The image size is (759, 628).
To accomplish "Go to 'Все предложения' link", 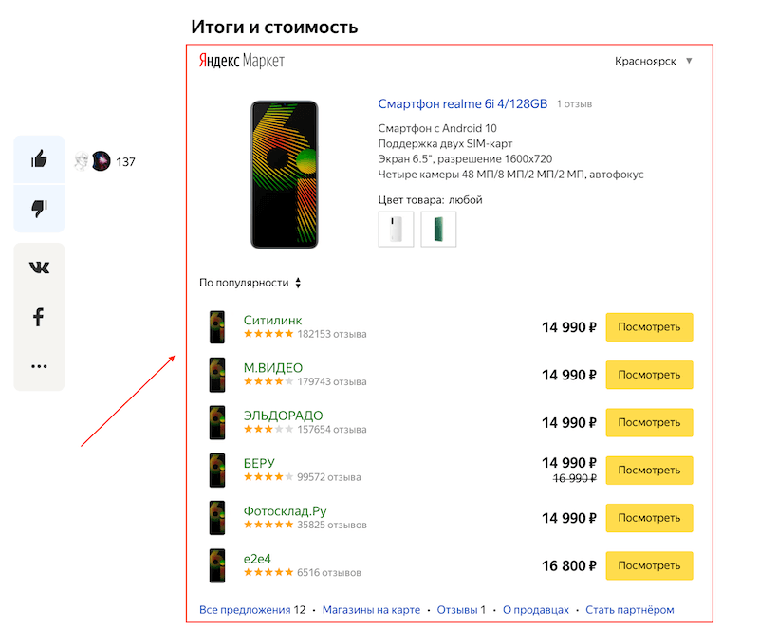I will click(245, 610).
